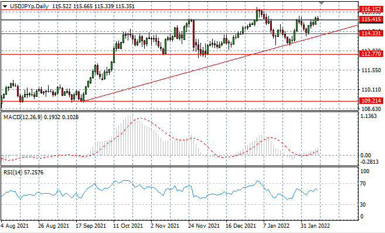Select the USDJPYp,Daily chart title text
The height and width of the screenshot is (233, 385).
[29, 6]
